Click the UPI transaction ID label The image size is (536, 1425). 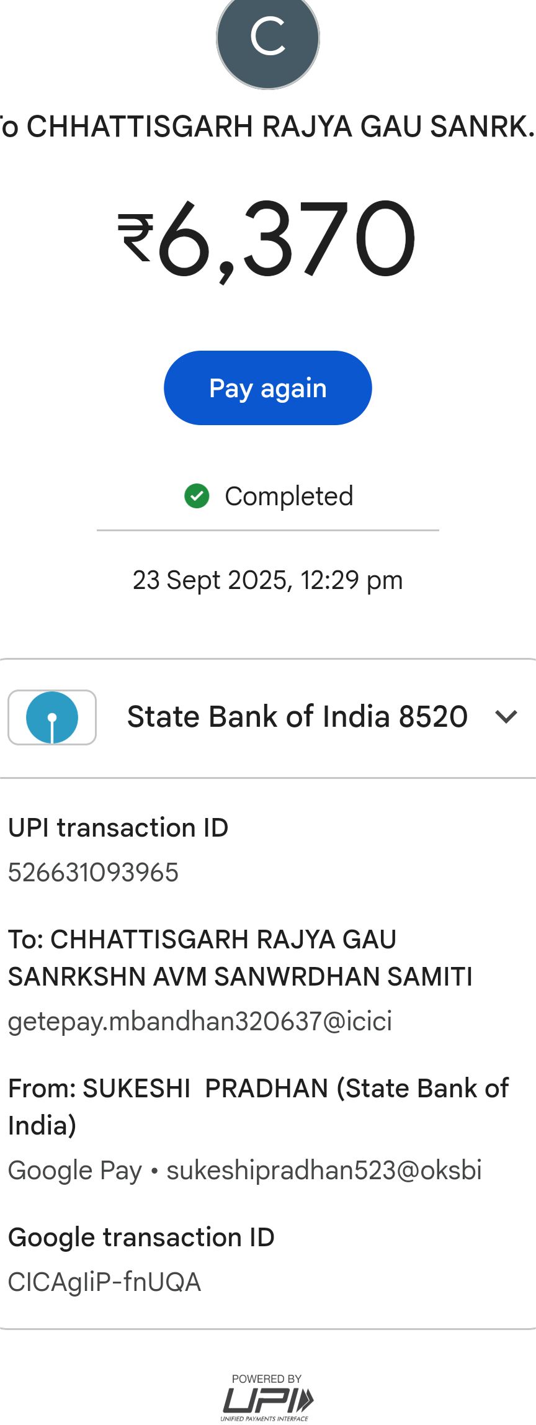point(118,828)
